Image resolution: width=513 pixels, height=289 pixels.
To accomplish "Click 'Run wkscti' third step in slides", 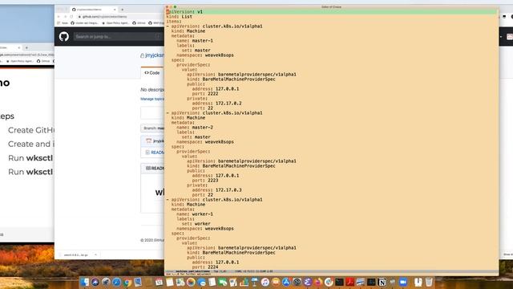I will coord(30,158).
